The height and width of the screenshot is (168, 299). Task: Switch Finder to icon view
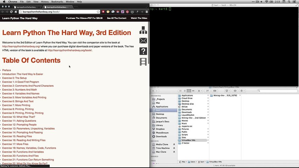(180, 91)
